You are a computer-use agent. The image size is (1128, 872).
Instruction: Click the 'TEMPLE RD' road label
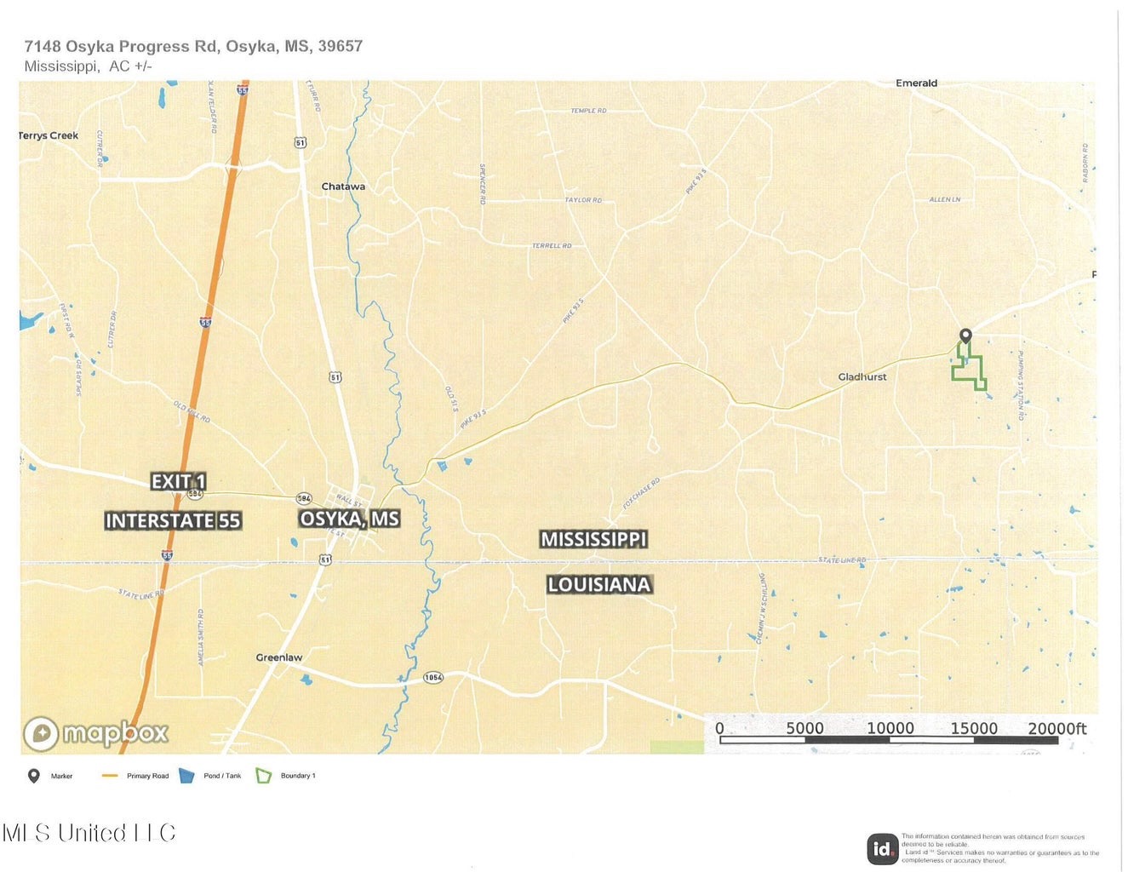point(589,111)
